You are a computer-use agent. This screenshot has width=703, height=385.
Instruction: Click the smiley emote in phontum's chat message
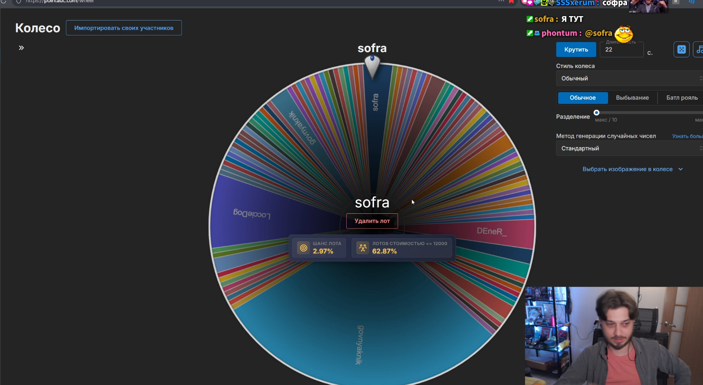tap(624, 34)
